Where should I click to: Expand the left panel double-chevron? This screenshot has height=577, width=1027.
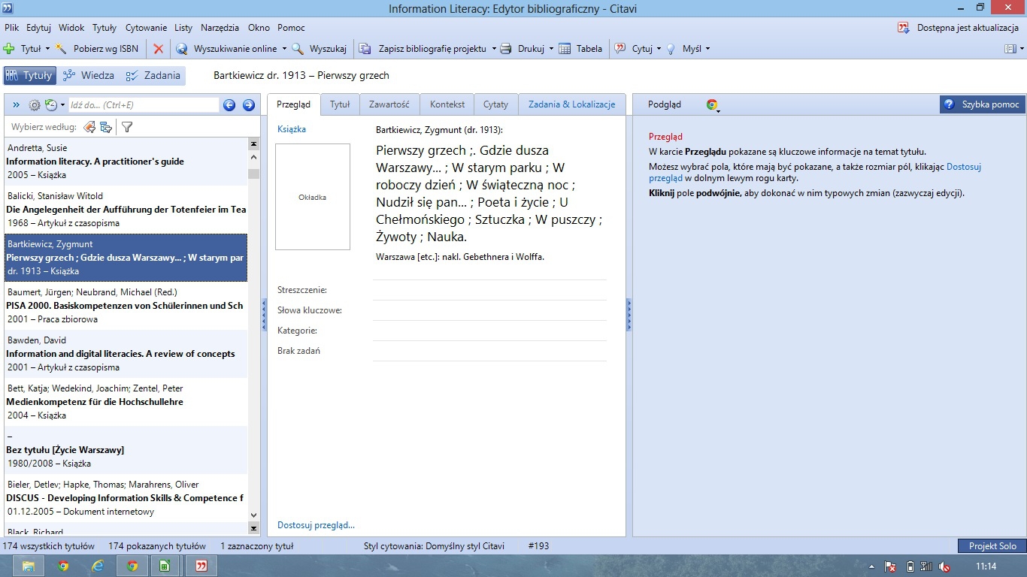pyautogui.click(x=17, y=105)
